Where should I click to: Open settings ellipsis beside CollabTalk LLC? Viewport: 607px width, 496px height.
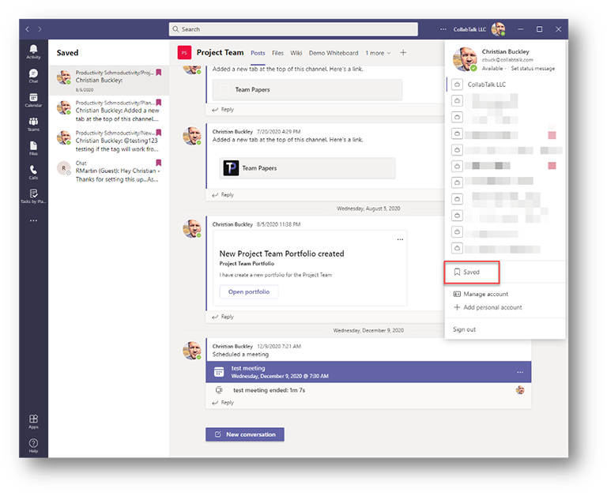443,29
